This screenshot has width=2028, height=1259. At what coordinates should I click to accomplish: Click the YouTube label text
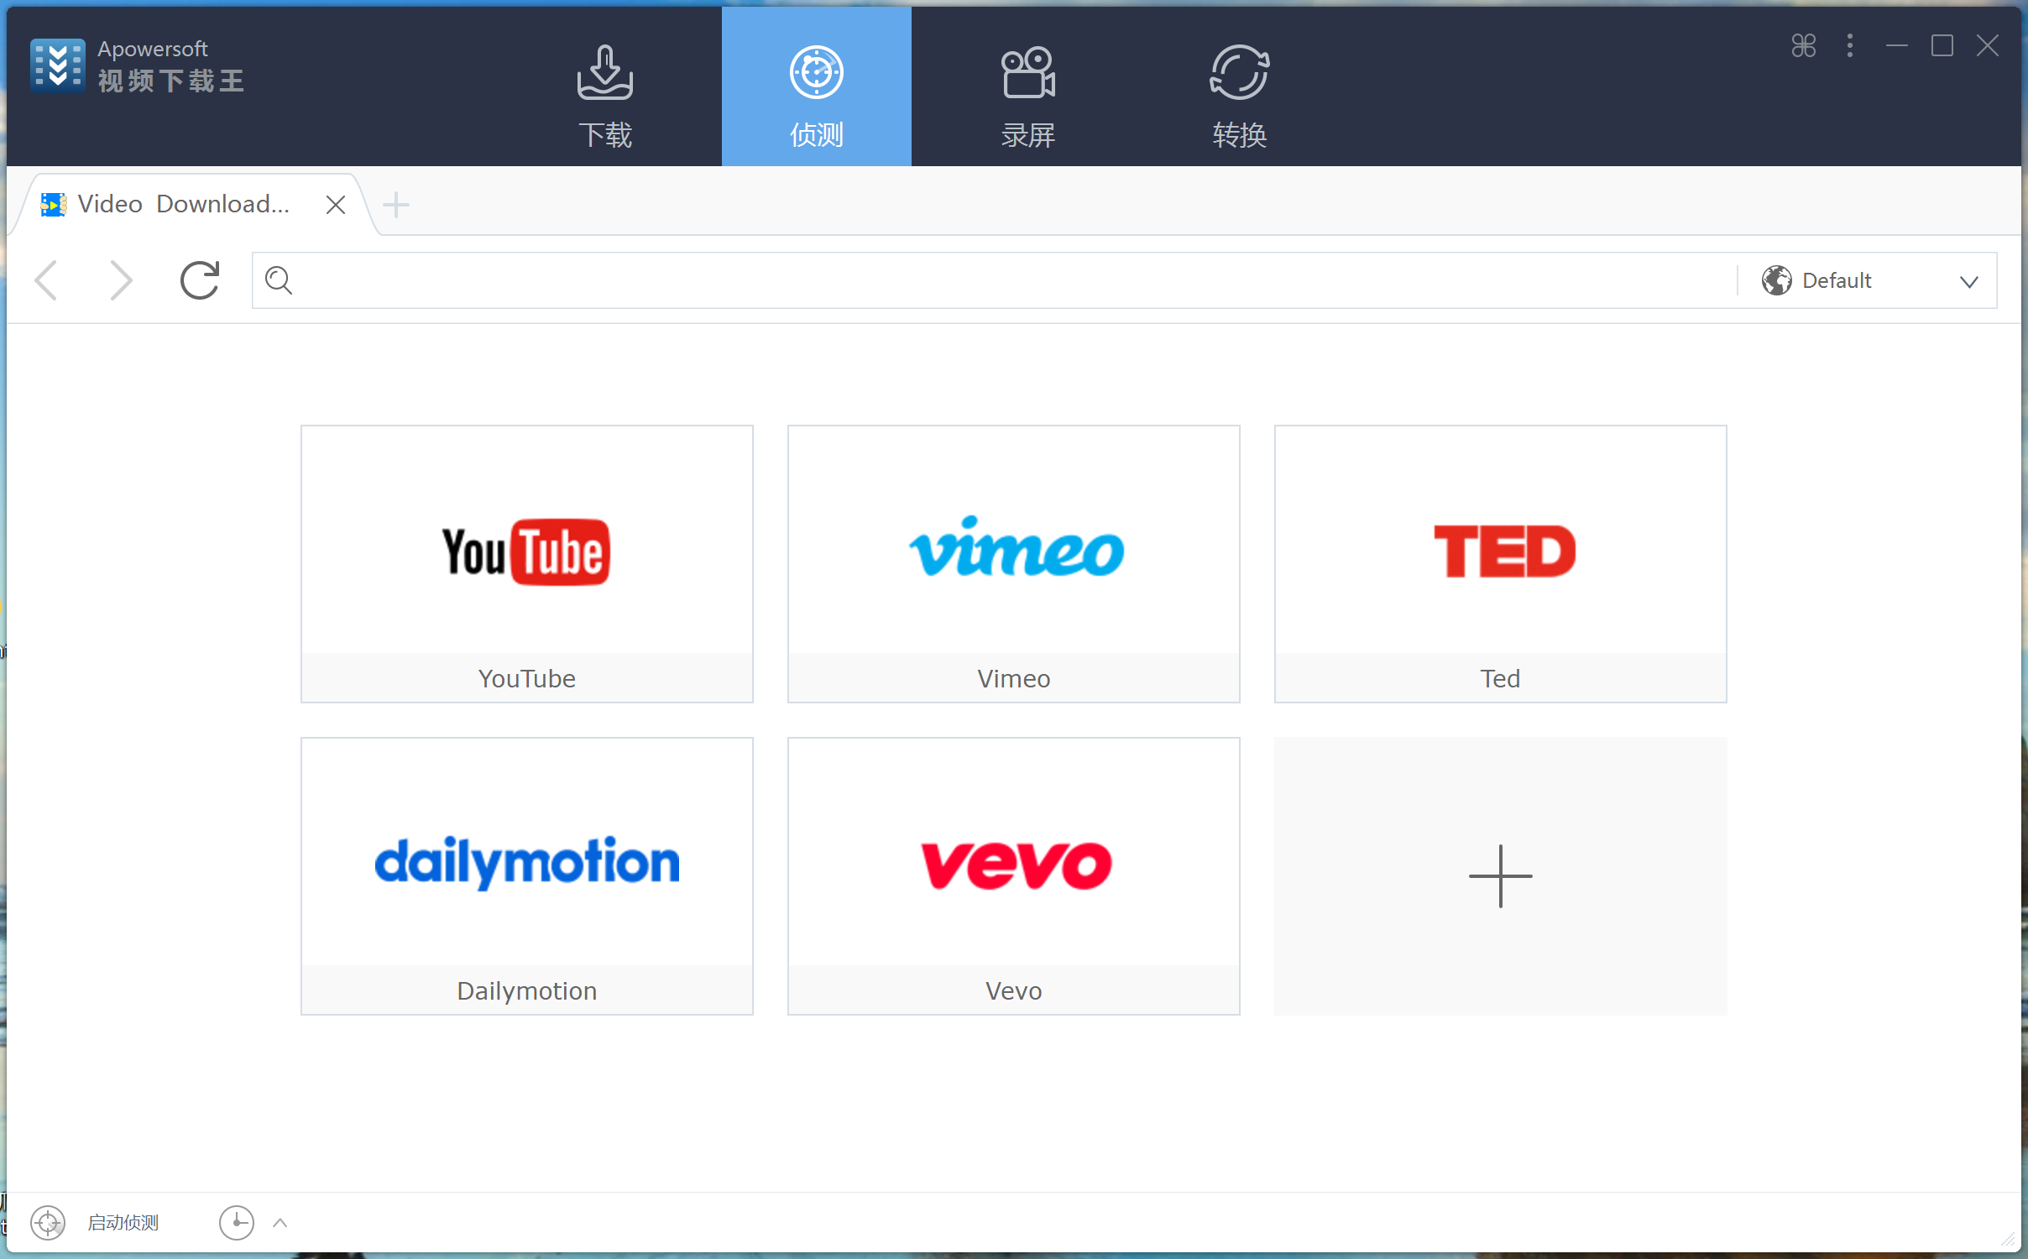coord(527,678)
